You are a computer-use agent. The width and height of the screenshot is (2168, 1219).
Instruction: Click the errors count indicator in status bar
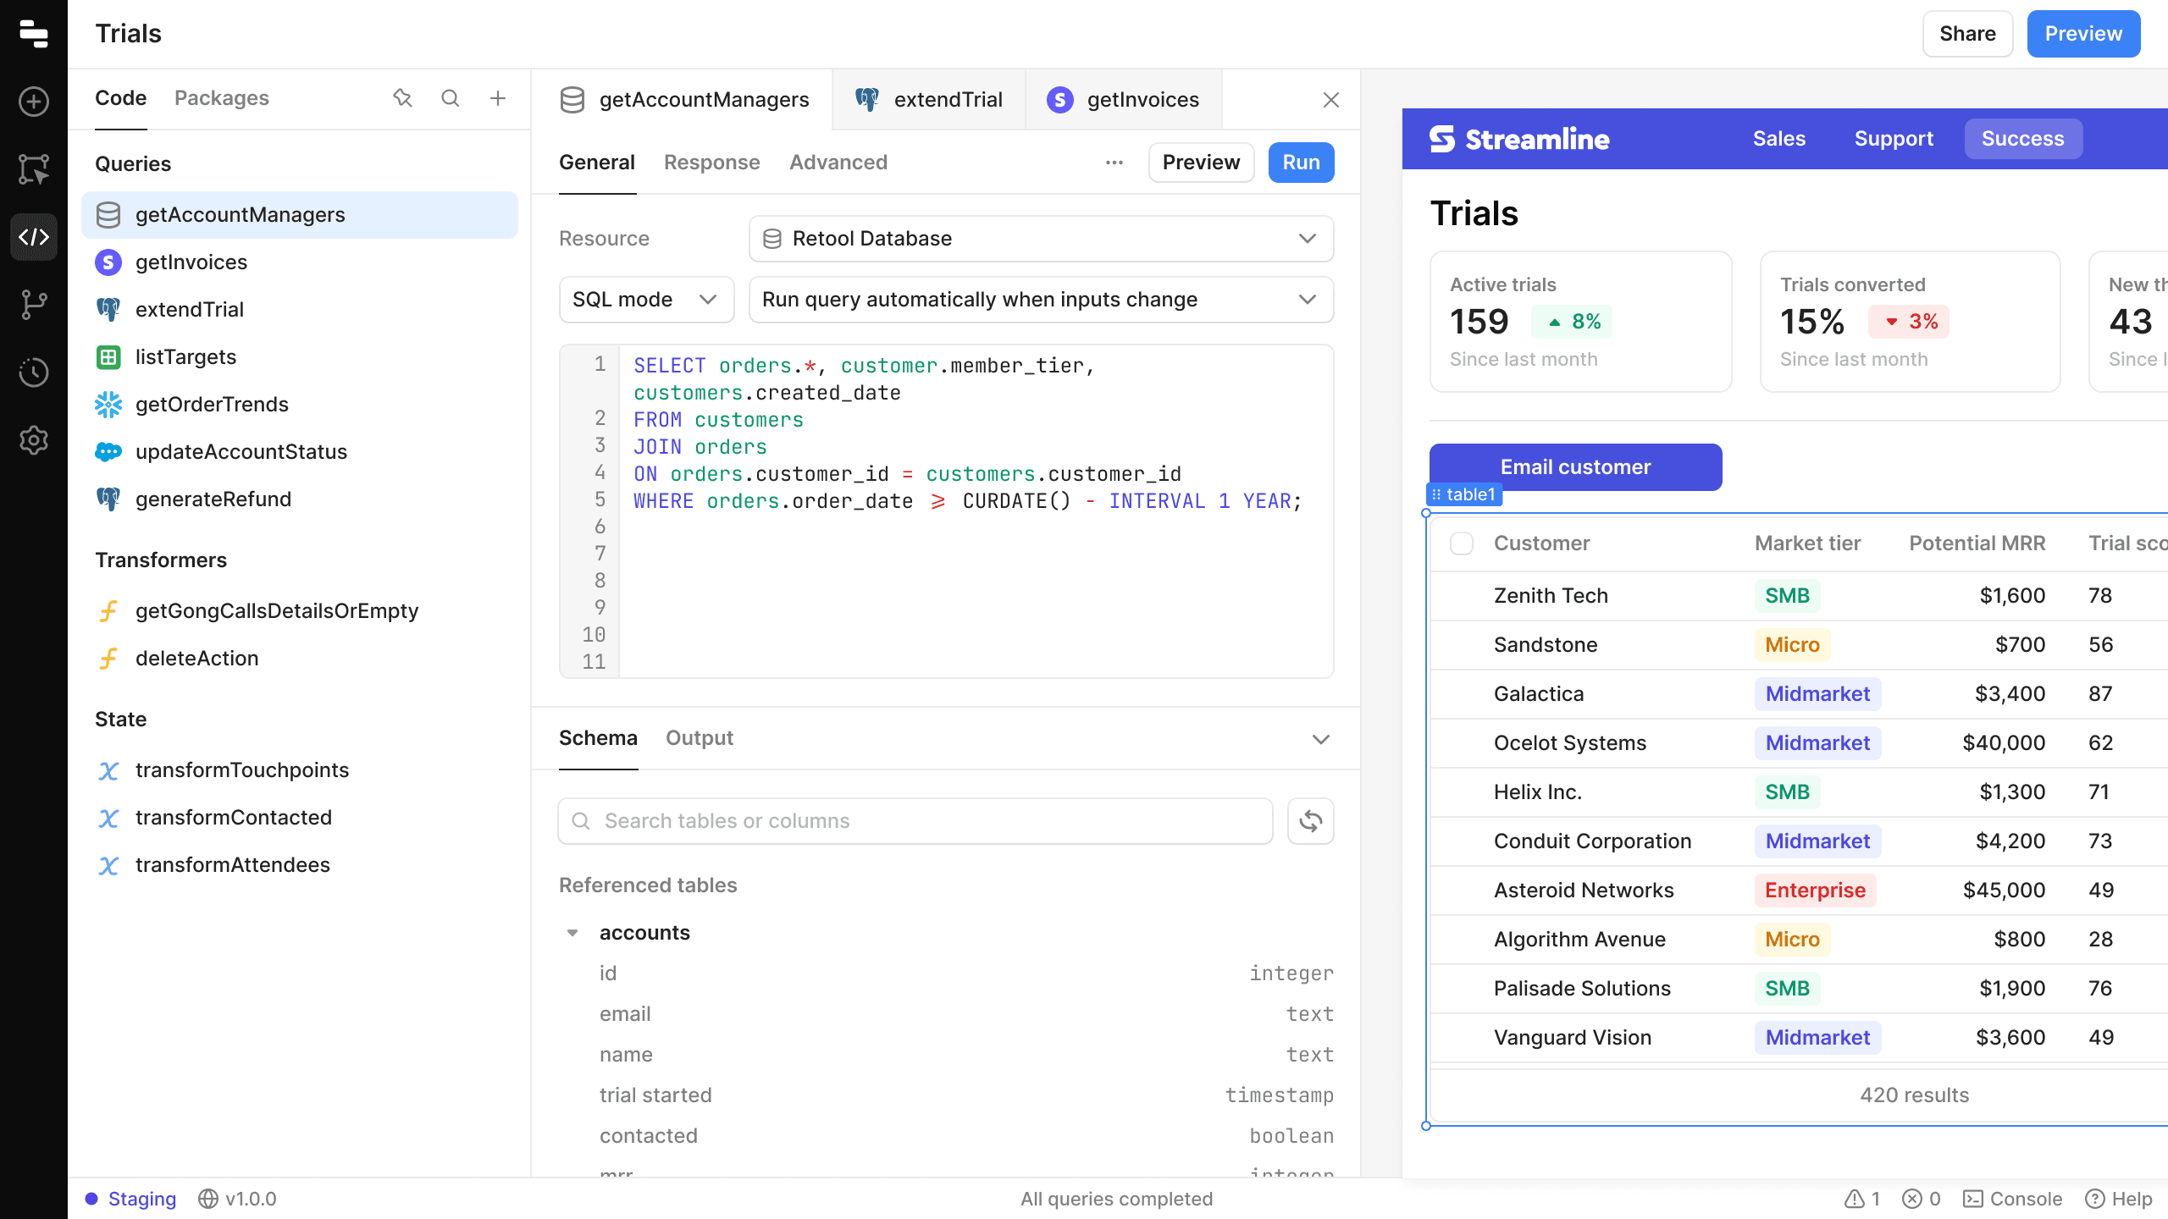pos(1922,1199)
